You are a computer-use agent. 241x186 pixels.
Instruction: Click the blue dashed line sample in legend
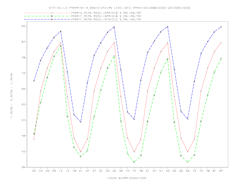point(47,19)
